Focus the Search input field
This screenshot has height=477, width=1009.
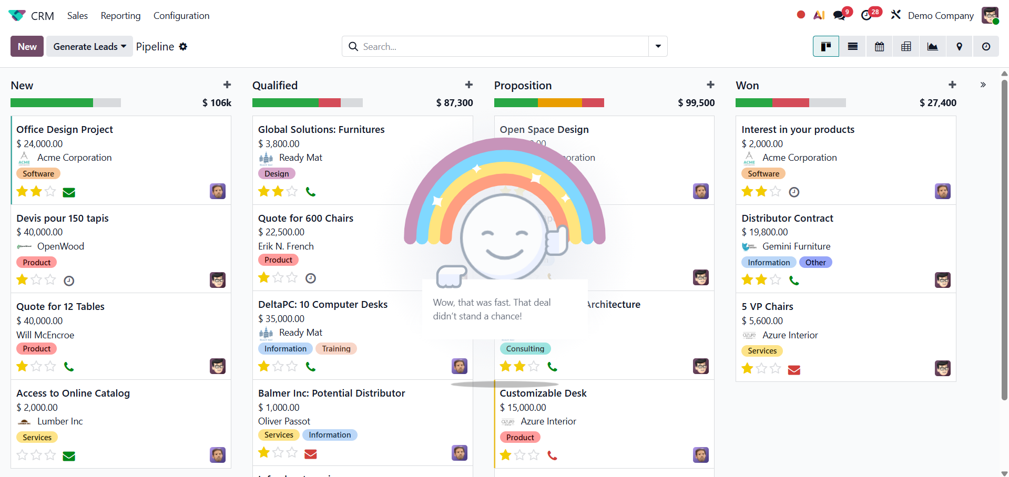pyautogui.click(x=504, y=46)
